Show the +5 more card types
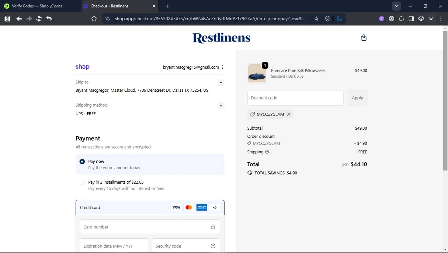The image size is (448, 253). coord(214,207)
